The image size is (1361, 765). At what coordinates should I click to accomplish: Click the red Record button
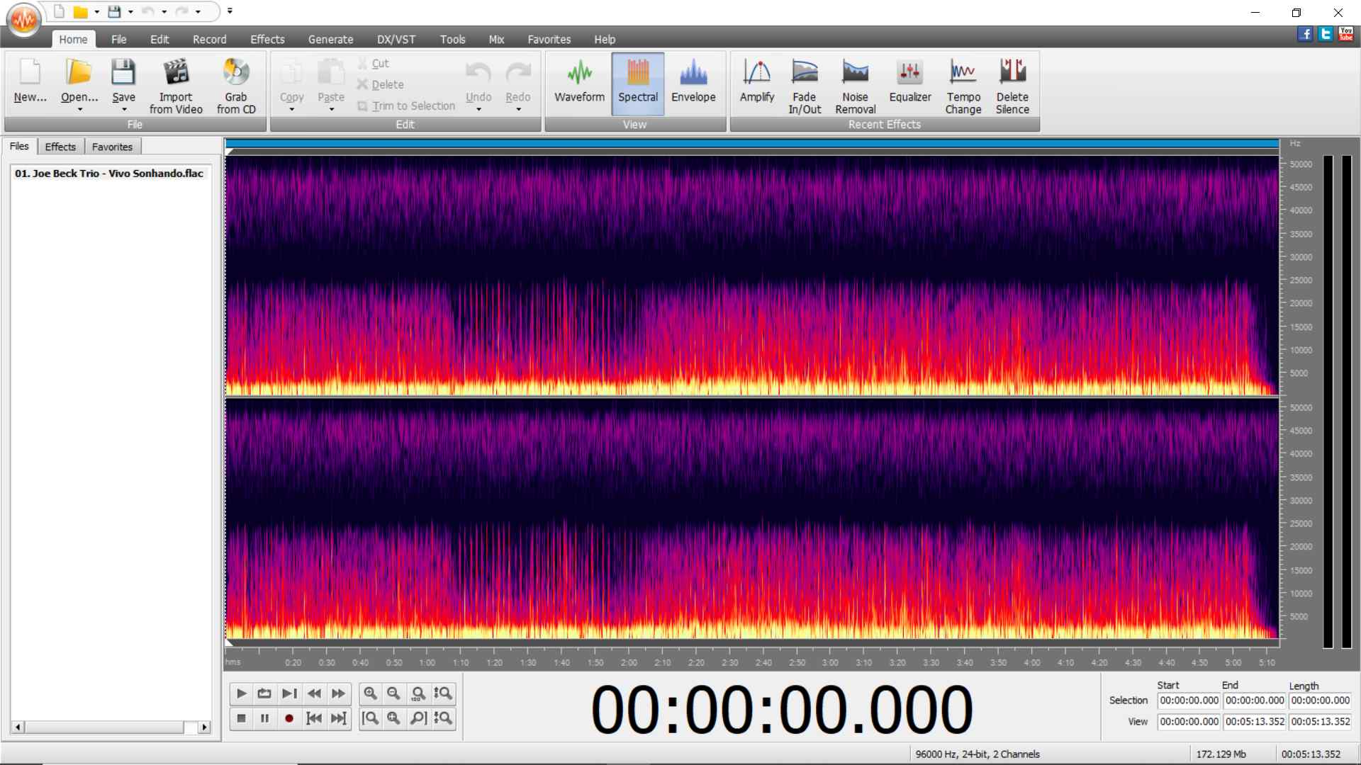click(x=289, y=718)
